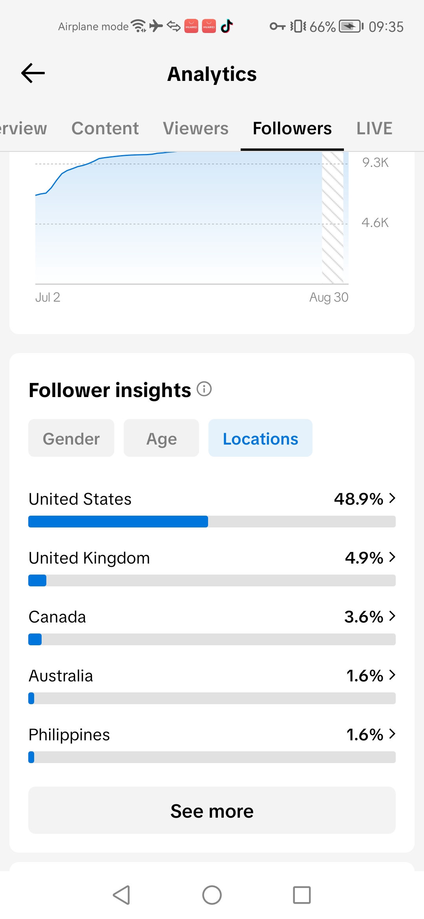
Task: Select the Gender insights filter
Action: [x=71, y=438]
